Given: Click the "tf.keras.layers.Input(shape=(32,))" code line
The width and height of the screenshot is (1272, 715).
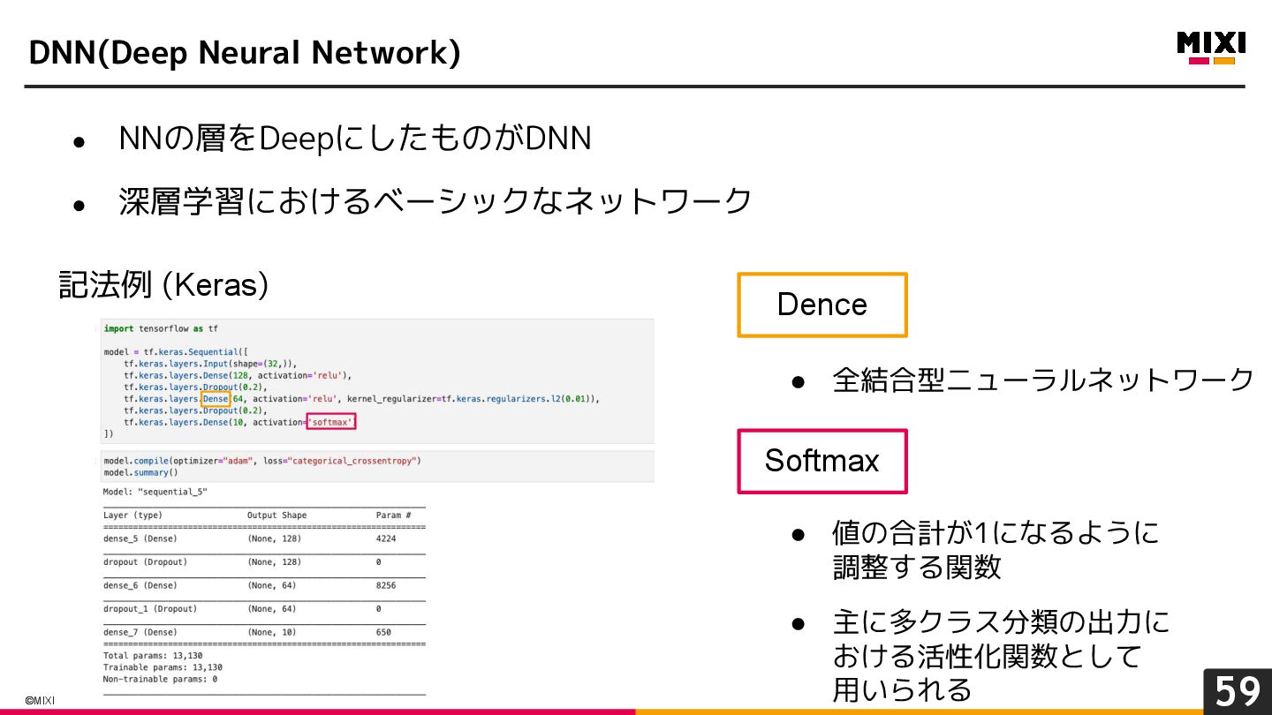Looking at the screenshot, I should pos(210,363).
